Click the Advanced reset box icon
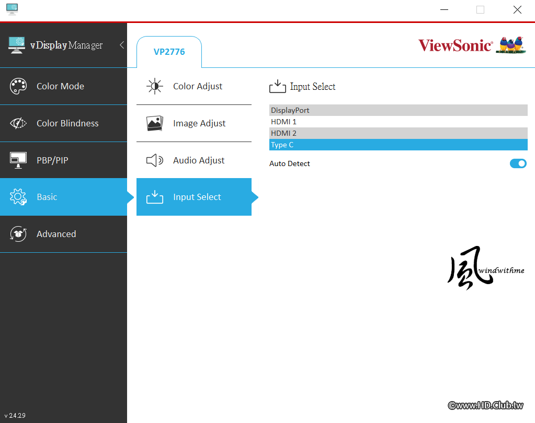 (x=18, y=234)
